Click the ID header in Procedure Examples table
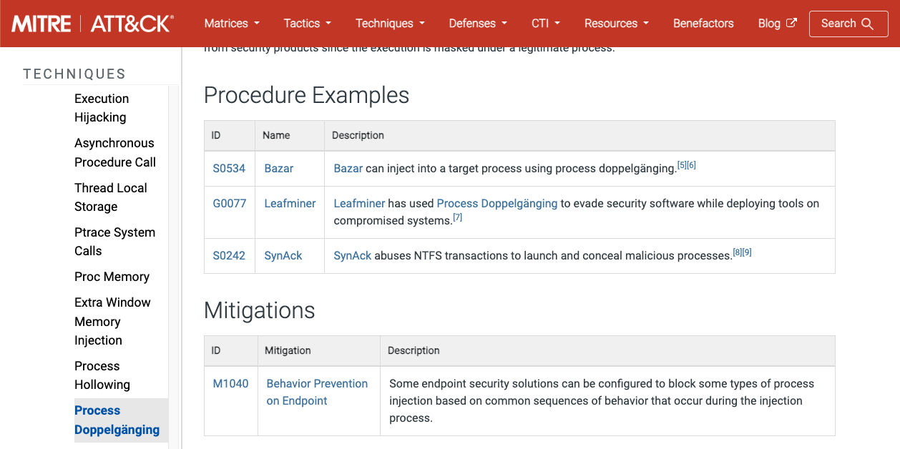Viewport: 900px width, 449px height. tap(216, 135)
